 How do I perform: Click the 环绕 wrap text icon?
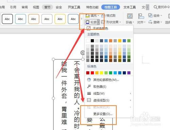[130, 16]
